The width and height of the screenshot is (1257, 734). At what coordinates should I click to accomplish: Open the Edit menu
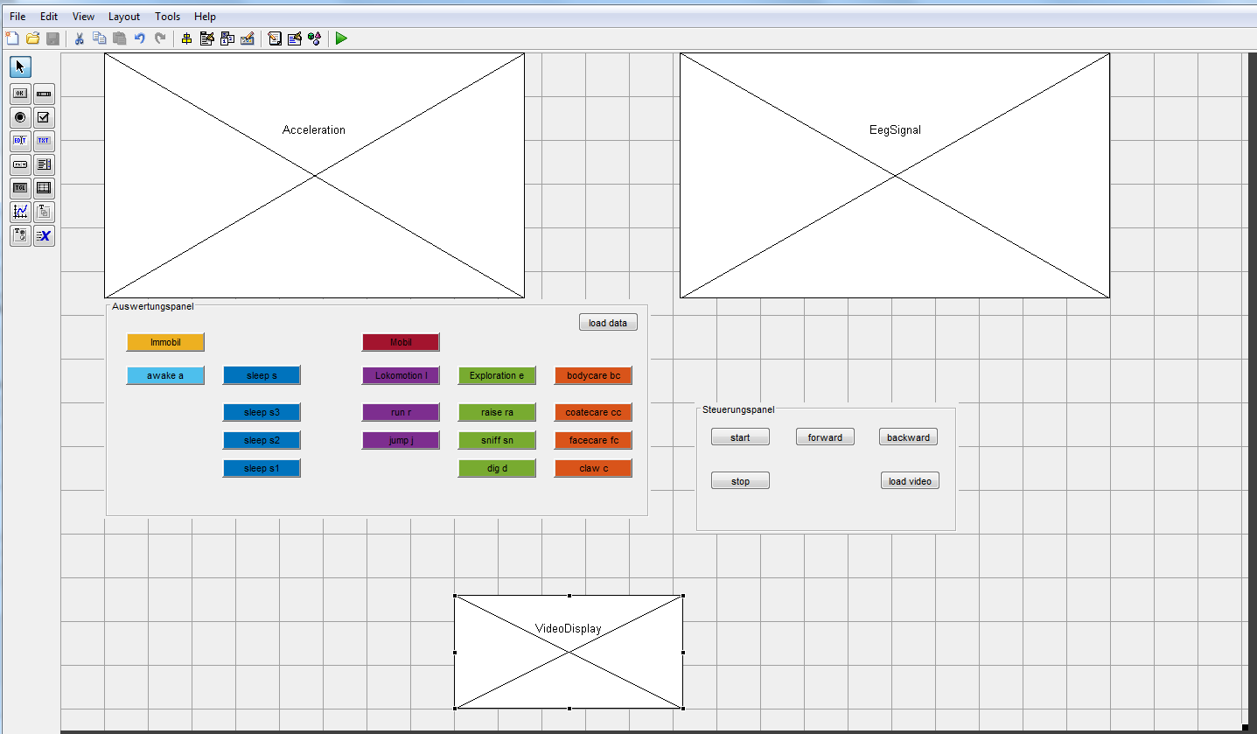point(49,17)
